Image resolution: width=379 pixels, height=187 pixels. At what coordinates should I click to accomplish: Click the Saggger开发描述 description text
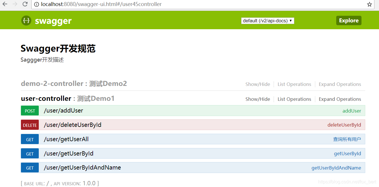click(x=42, y=60)
